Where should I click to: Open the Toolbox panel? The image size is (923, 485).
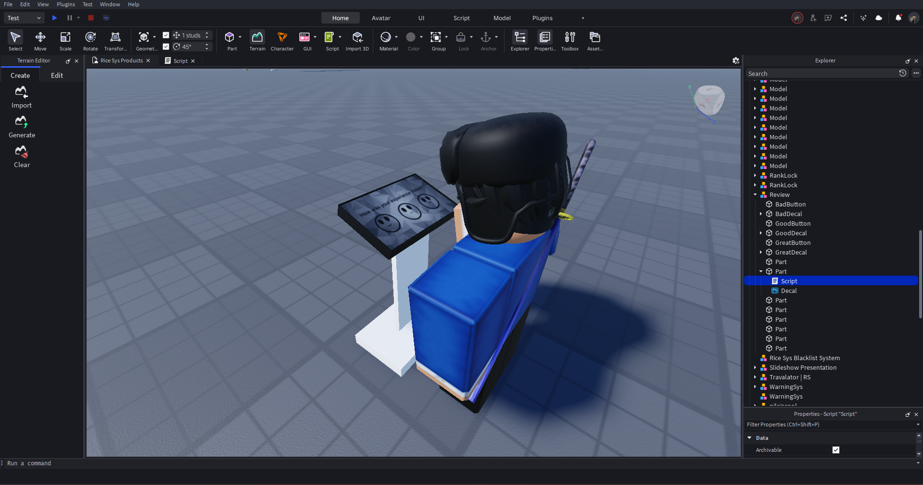(x=569, y=41)
